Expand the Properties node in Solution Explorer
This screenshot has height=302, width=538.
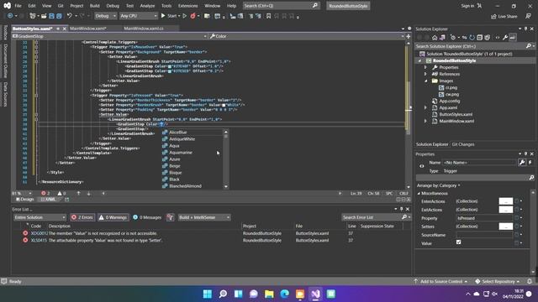[425, 67]
